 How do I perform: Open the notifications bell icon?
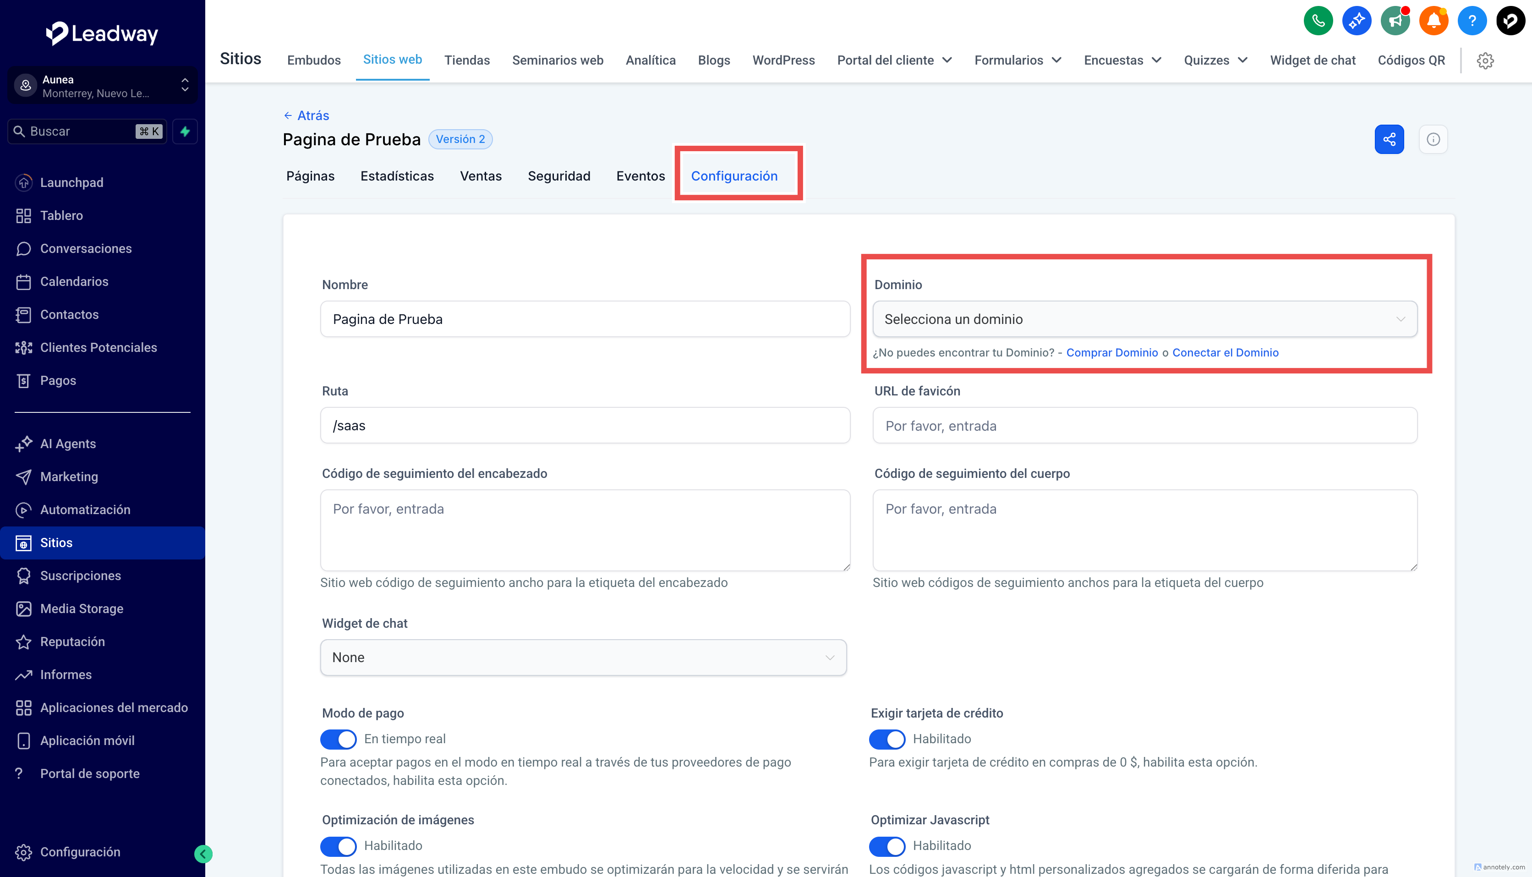tap(1433, 21)
